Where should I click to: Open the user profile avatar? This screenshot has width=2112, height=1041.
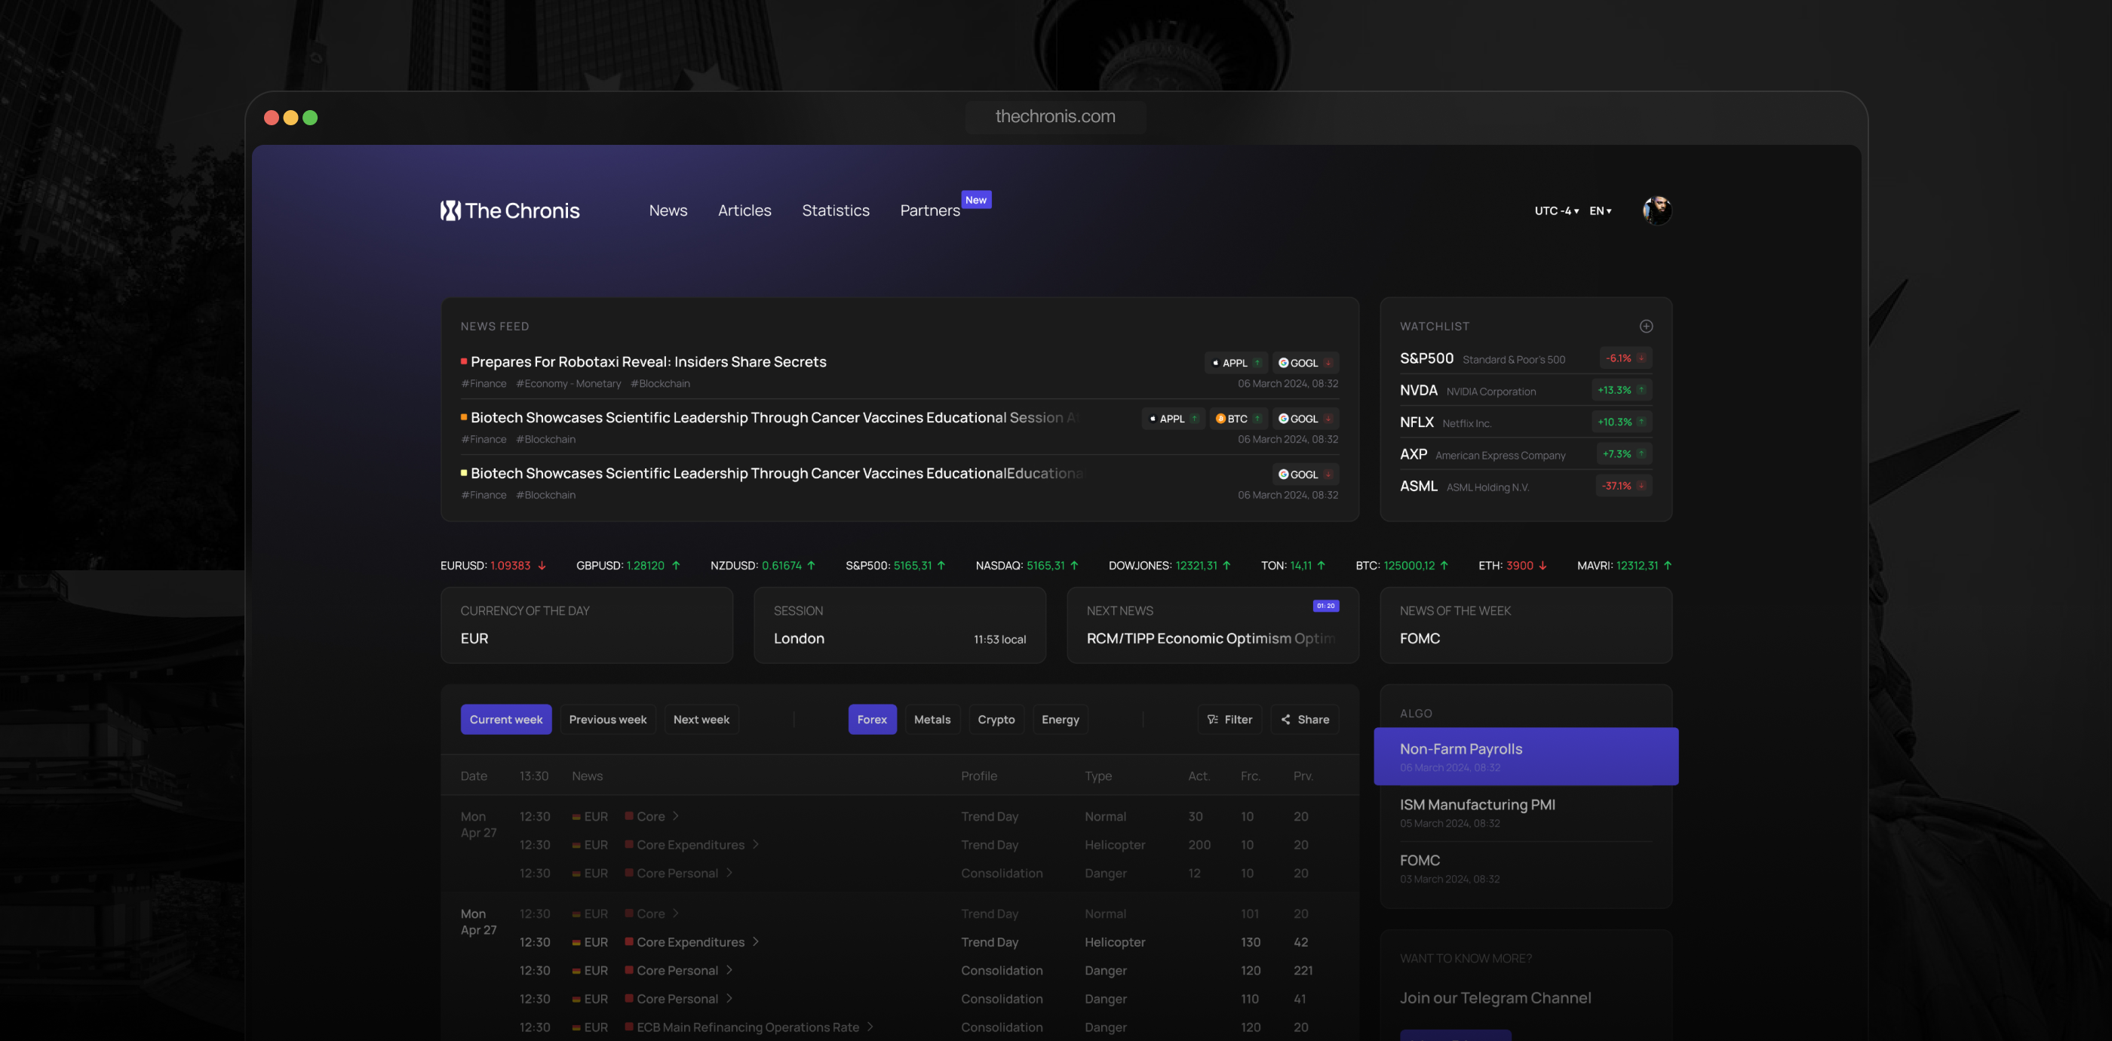click(x=1657, y=210)
